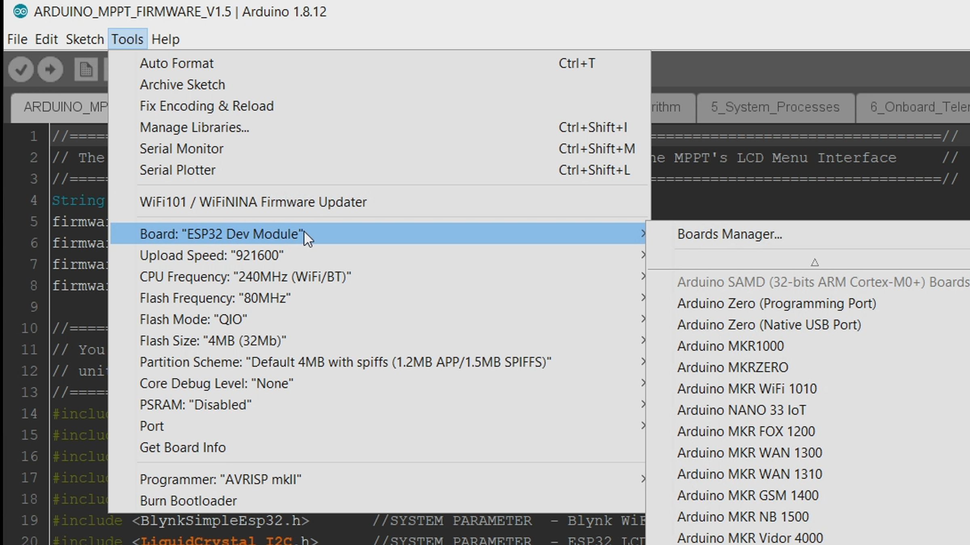Launch the Serial Plotter
Viewport: 970px width, 545px height.
(x=380, y=170)
